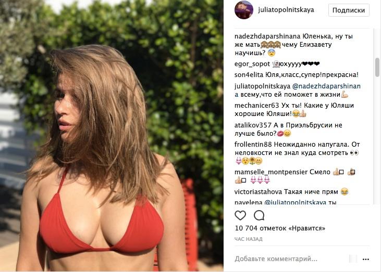Open juliatopolnitskaya profile avatar picture

point(244,10)
